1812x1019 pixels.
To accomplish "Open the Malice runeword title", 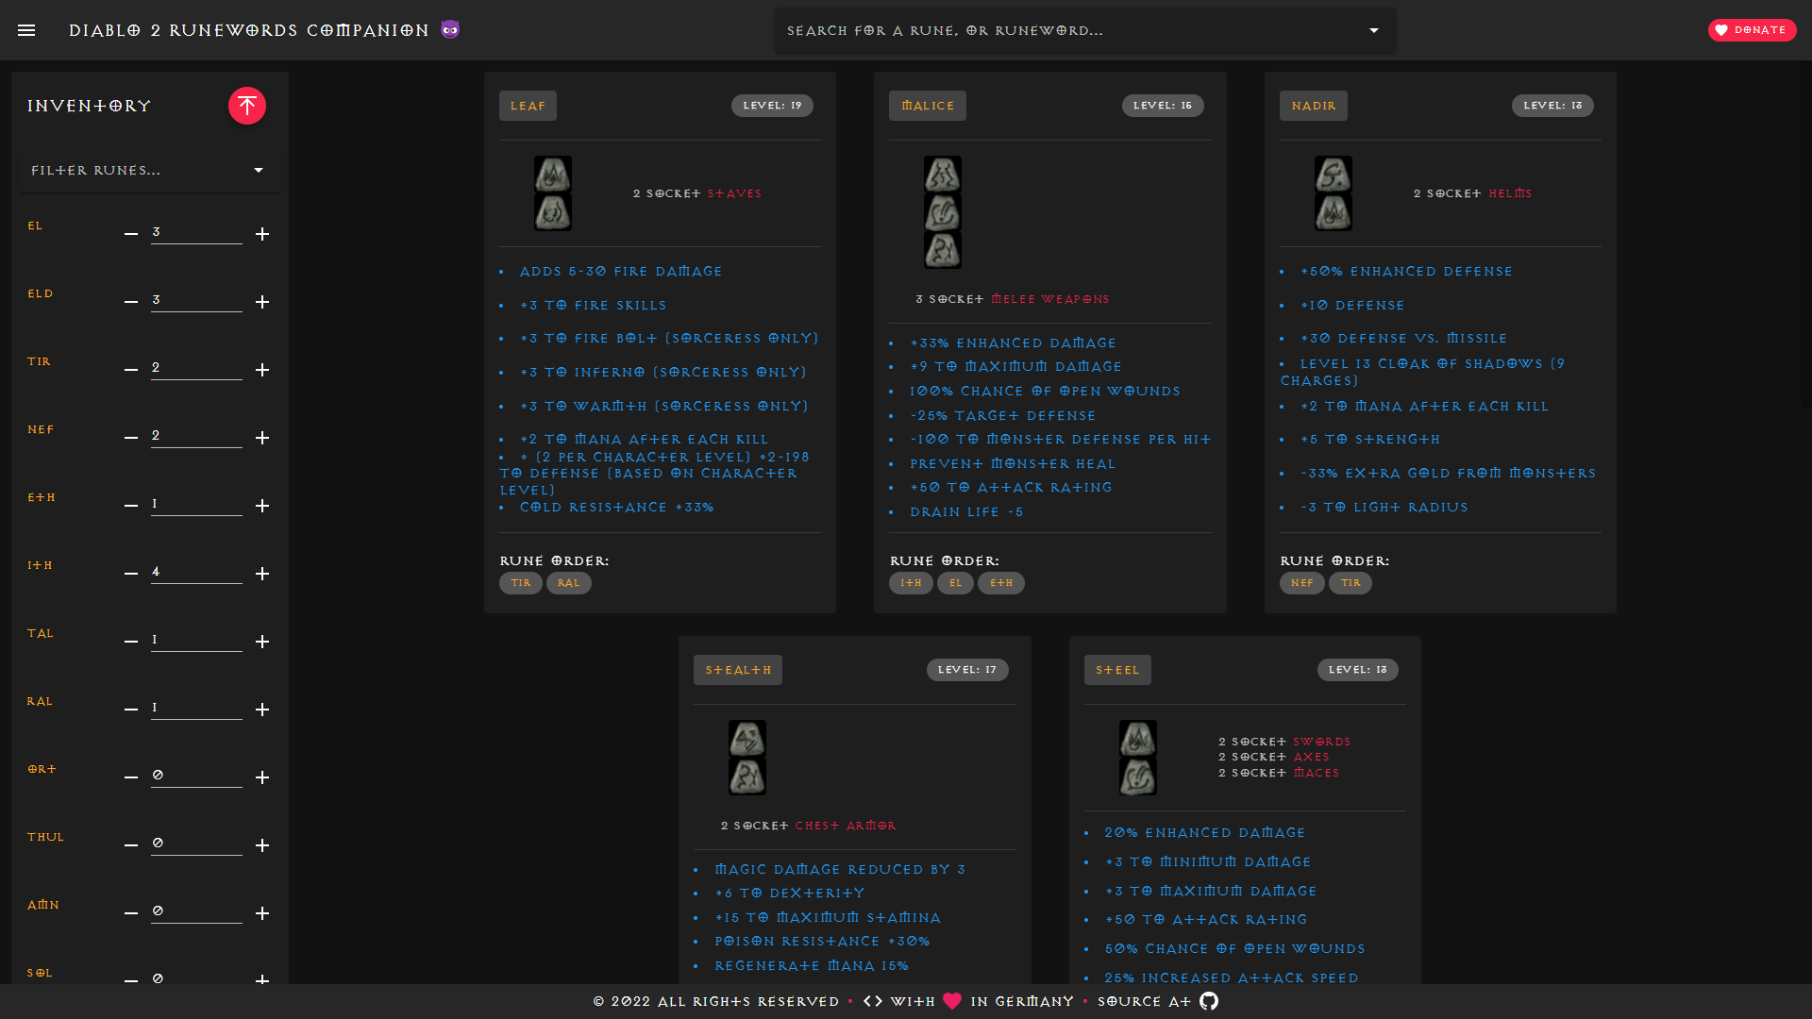I will coord(927,106).
